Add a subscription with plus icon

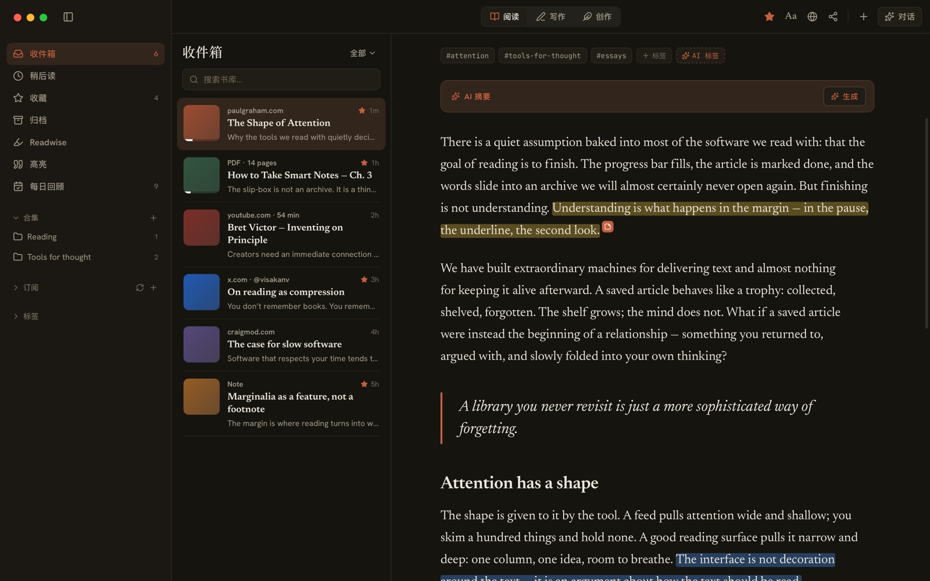tap(153, 288)
